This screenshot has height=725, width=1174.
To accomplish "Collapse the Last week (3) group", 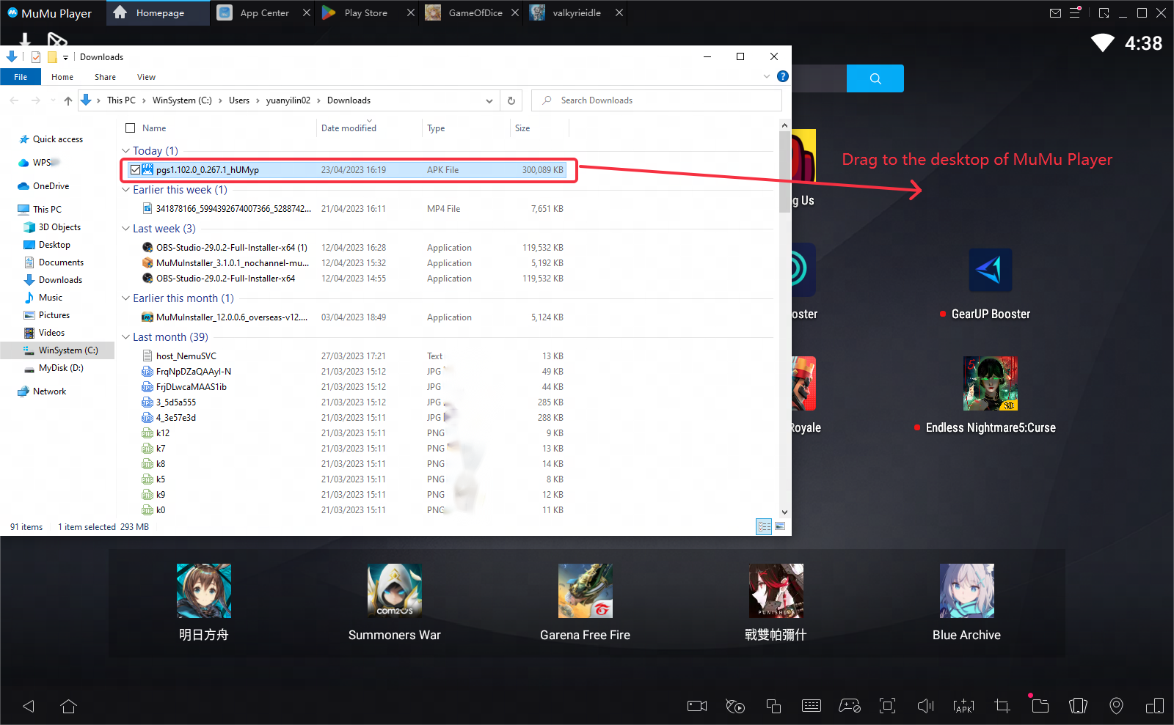I will point(125,229).
